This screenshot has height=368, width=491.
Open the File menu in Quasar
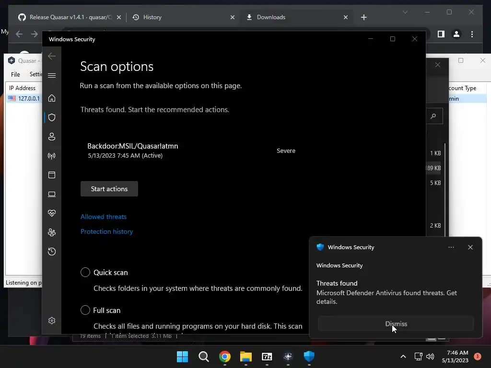15,74
